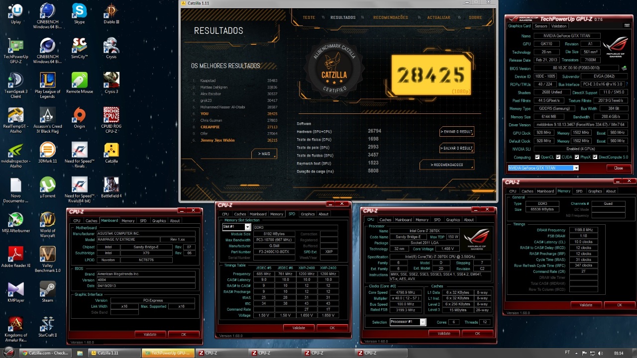The image size is (637, 358).
Task: Launch SimCity from the desktop
Action: click(79, 49)
